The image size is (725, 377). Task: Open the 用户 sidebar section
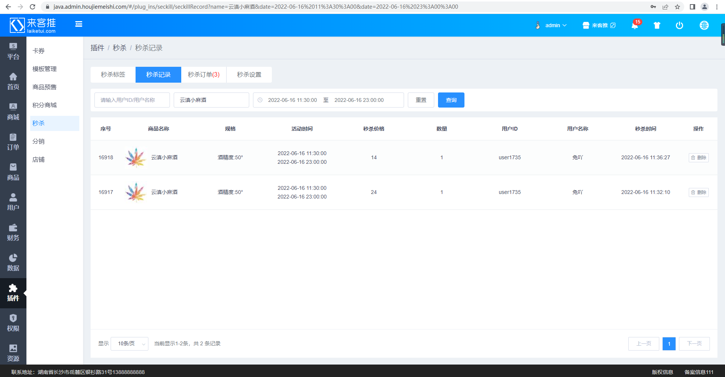pyautogui.click(x=13, y=203)
